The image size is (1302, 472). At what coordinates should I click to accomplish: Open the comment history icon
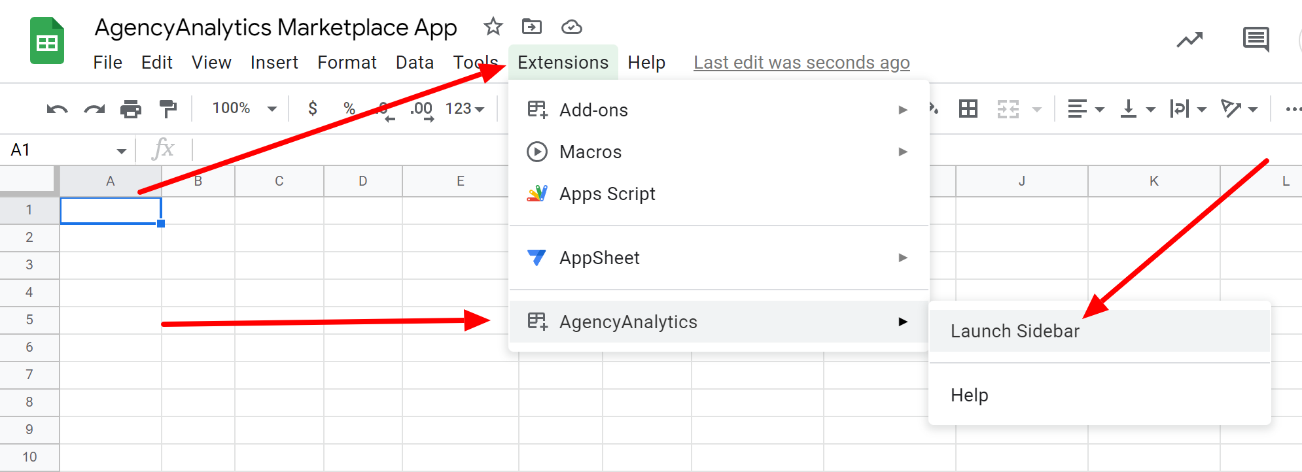pos(1256,40)
